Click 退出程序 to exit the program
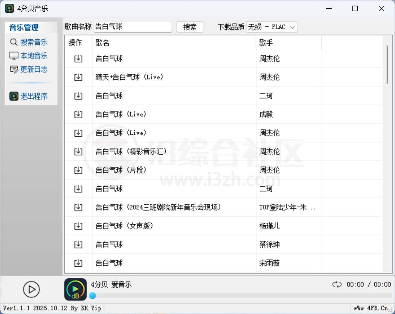Viewport: 395px width, 314px height. click(32, 96)
